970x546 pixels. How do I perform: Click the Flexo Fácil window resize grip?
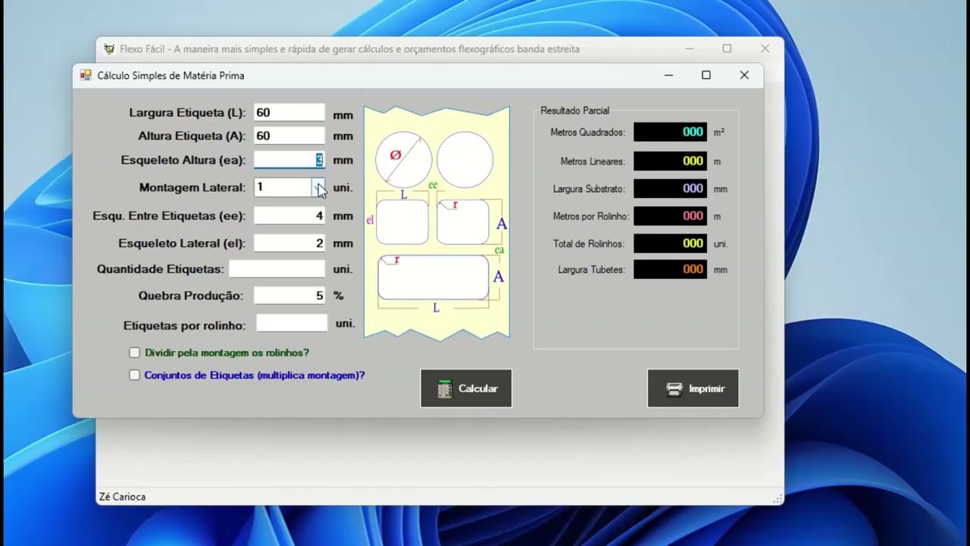tap(778, 499)
